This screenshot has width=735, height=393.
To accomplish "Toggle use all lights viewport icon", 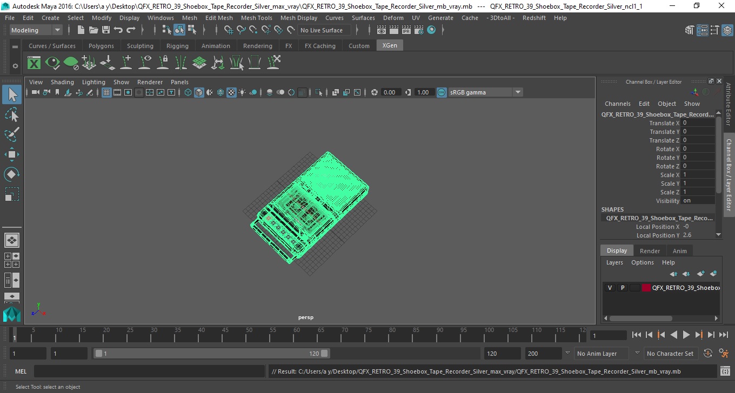I will [x=242, y=92].
